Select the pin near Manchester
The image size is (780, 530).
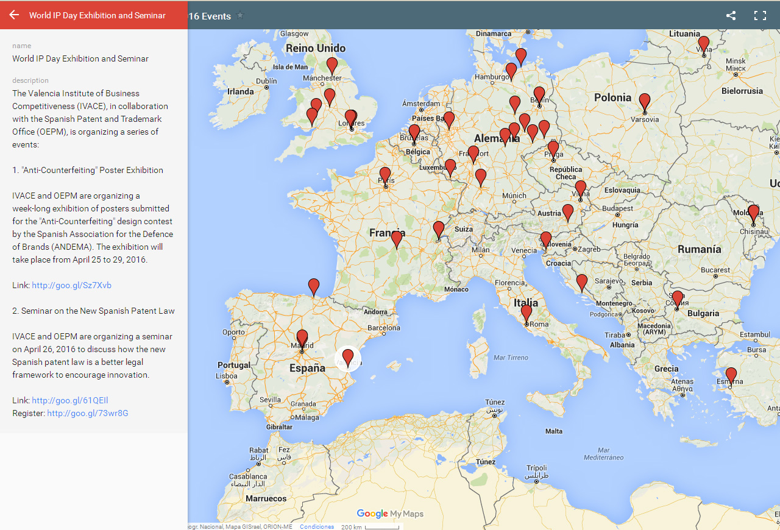click(332, 66)
